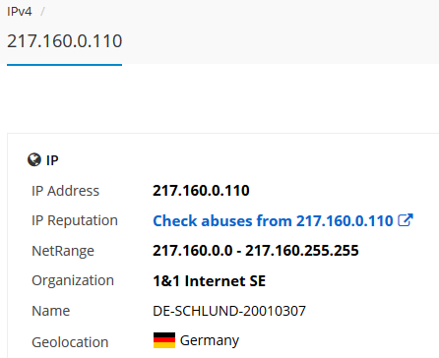Viewport: 439px width, 358px height.
Task: Click the IP section heading text
Action: [52, 160]
